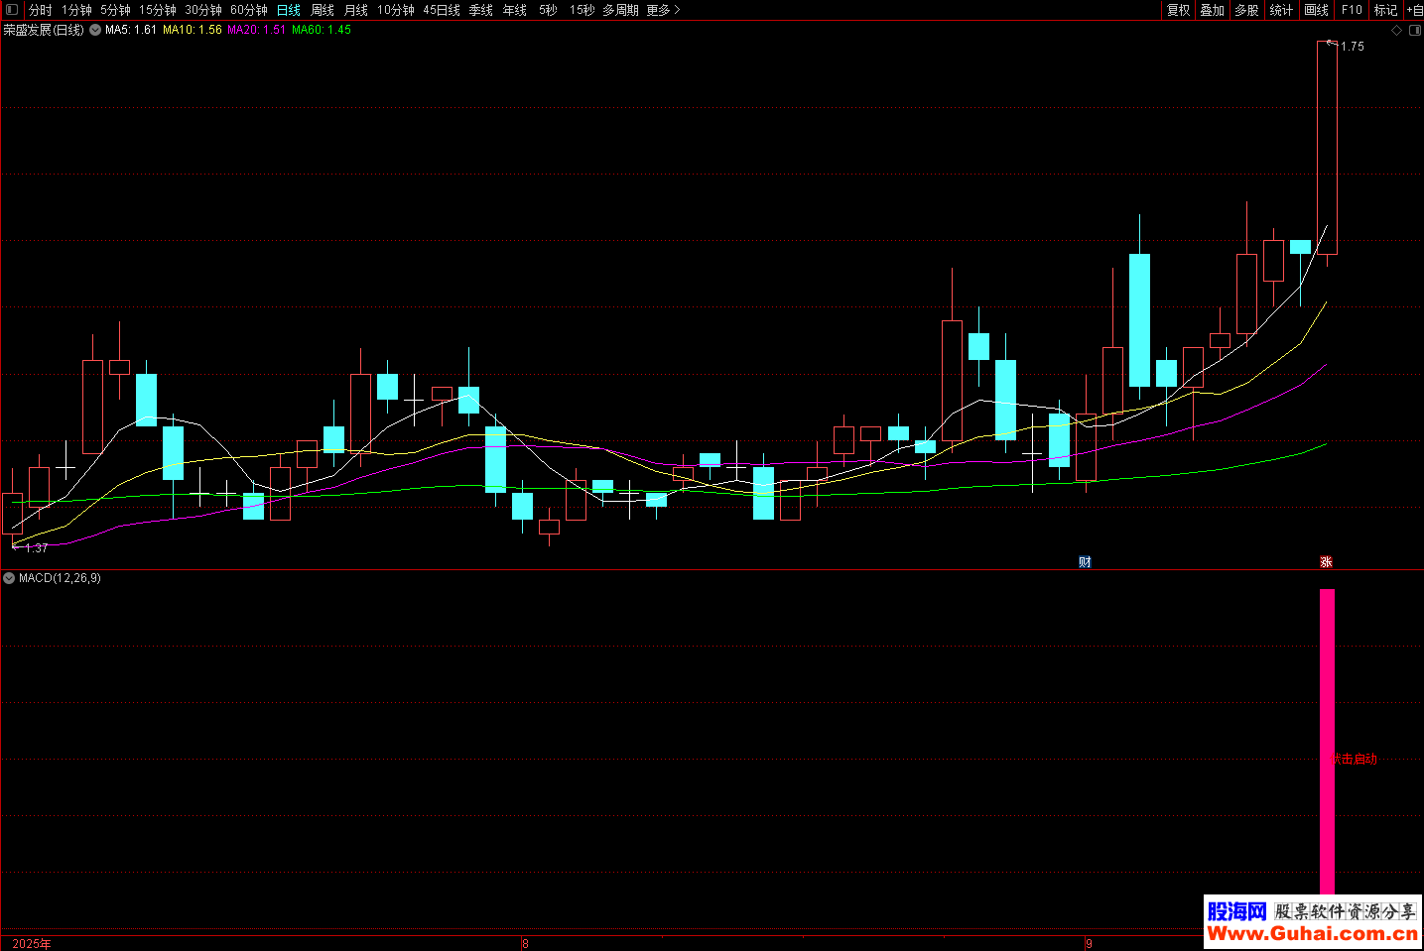This screenshot has width=1424, height=951.
Task: Expand the main chart indicator dropdown arrow
Action: pyautogui.click(x=95, y=31)
